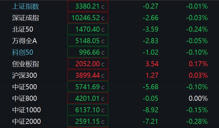Viewport: 219px width, 128px height.
Task: Click the white 0.00% percent change
Action: [x=198, y=98]
